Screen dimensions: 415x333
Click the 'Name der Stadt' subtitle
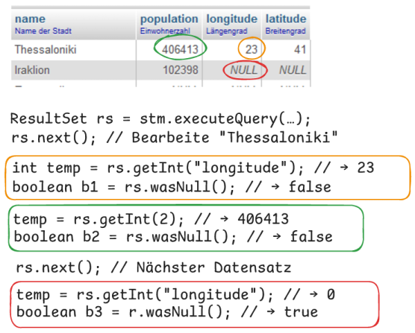43,31
